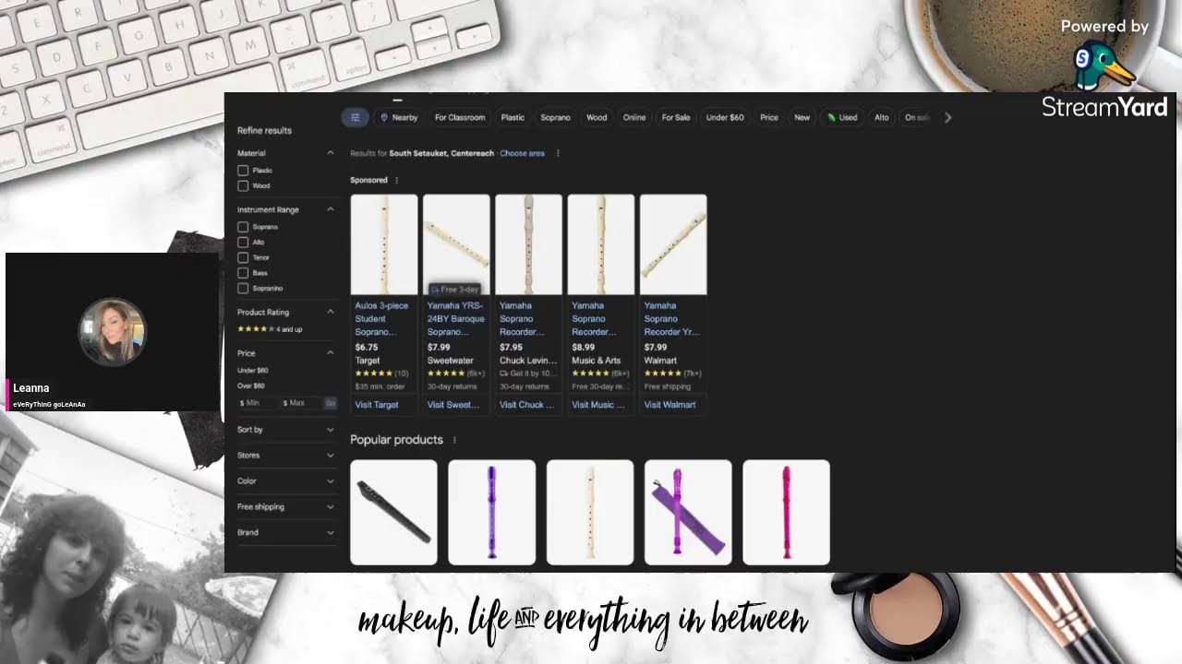Check the Soprano instrument range box

[x=243, y=227]
